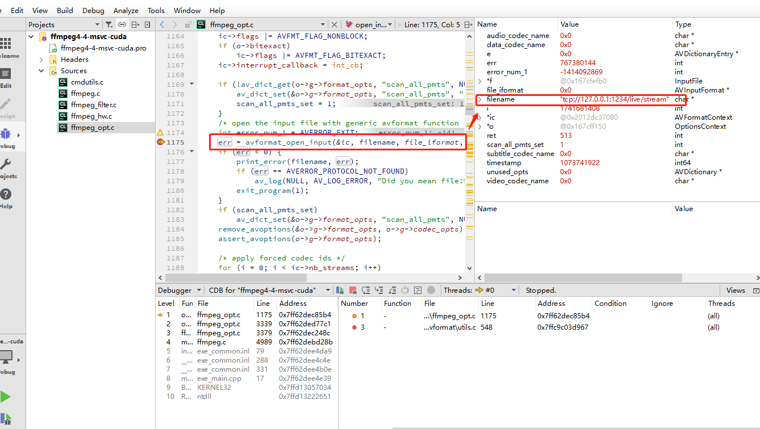Click the file lock icon in editor toolbar

[189, 24]
